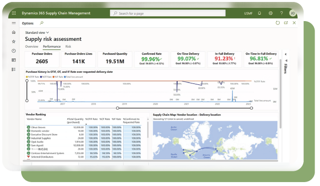Image resolution: width=320 pixels, height=186 pixels.
Task: Click the Selected Distributors red warning icon
Action: 29,157
